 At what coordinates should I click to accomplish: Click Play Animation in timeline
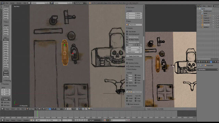[x=82, y=120]
